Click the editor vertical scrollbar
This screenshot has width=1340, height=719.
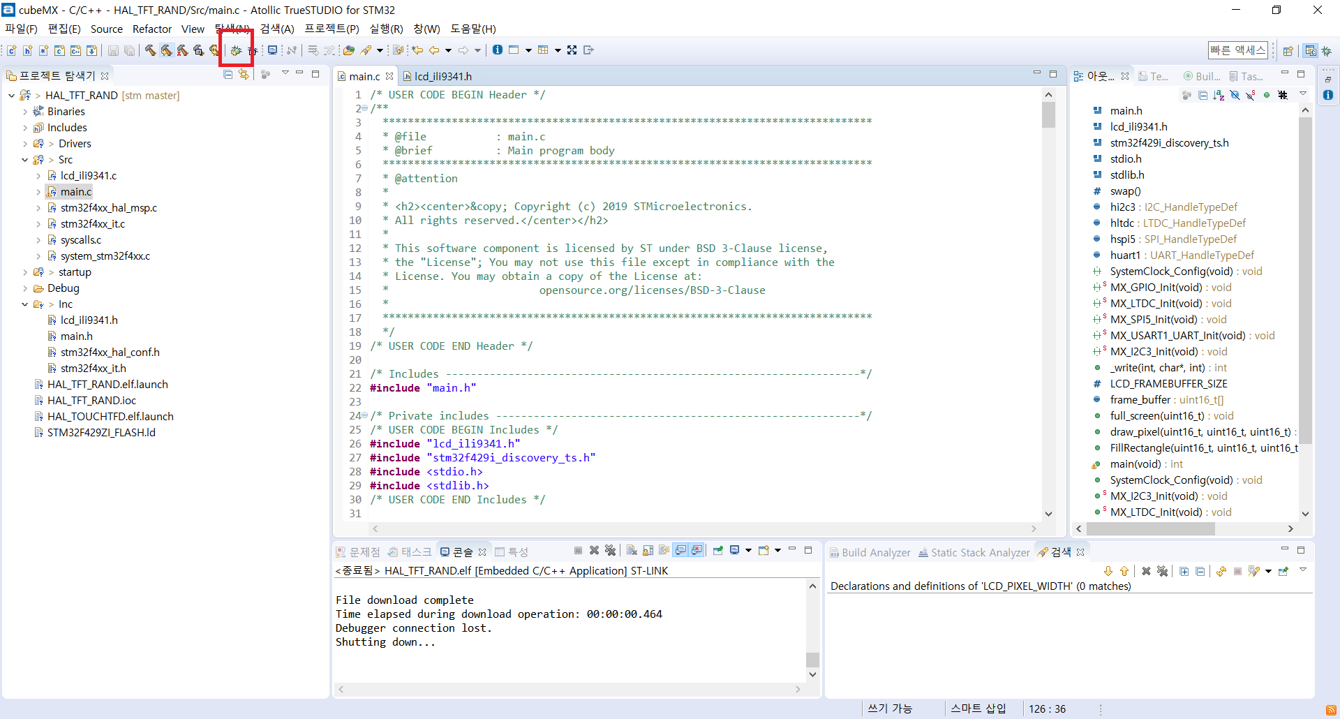click(x=1048, y=304)
